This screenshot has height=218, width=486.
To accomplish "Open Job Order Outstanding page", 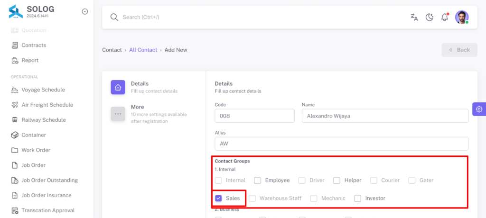I will click(49, 180).
